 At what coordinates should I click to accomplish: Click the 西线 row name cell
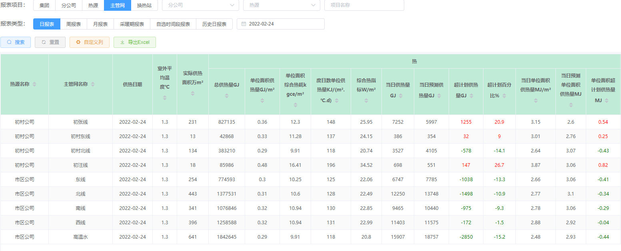[80, 223]
